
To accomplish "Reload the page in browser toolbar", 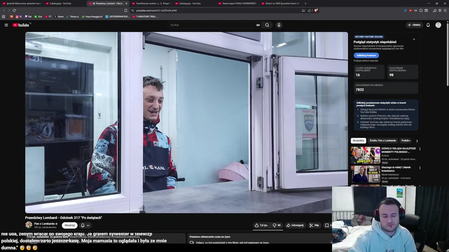I will click(14, 10).
